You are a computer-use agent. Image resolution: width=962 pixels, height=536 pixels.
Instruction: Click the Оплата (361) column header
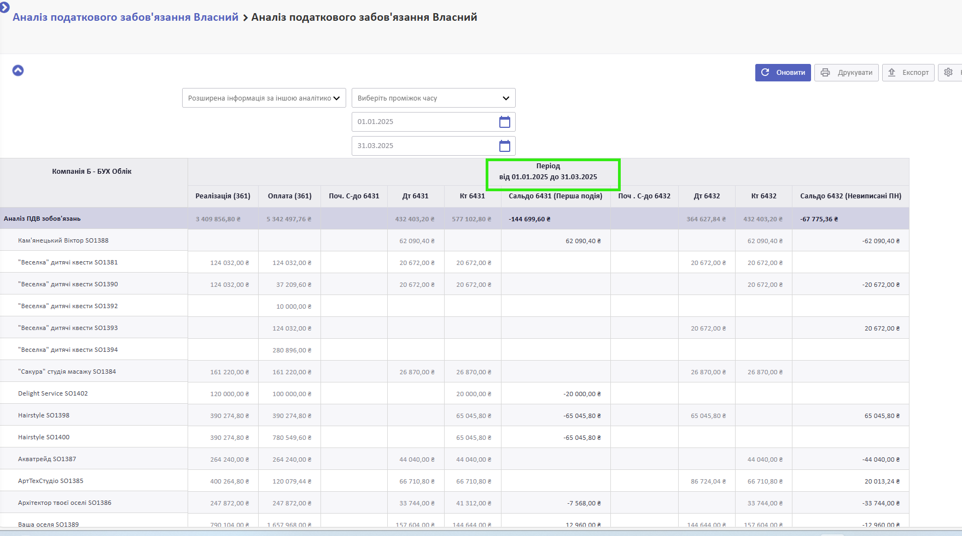(289, 196)
